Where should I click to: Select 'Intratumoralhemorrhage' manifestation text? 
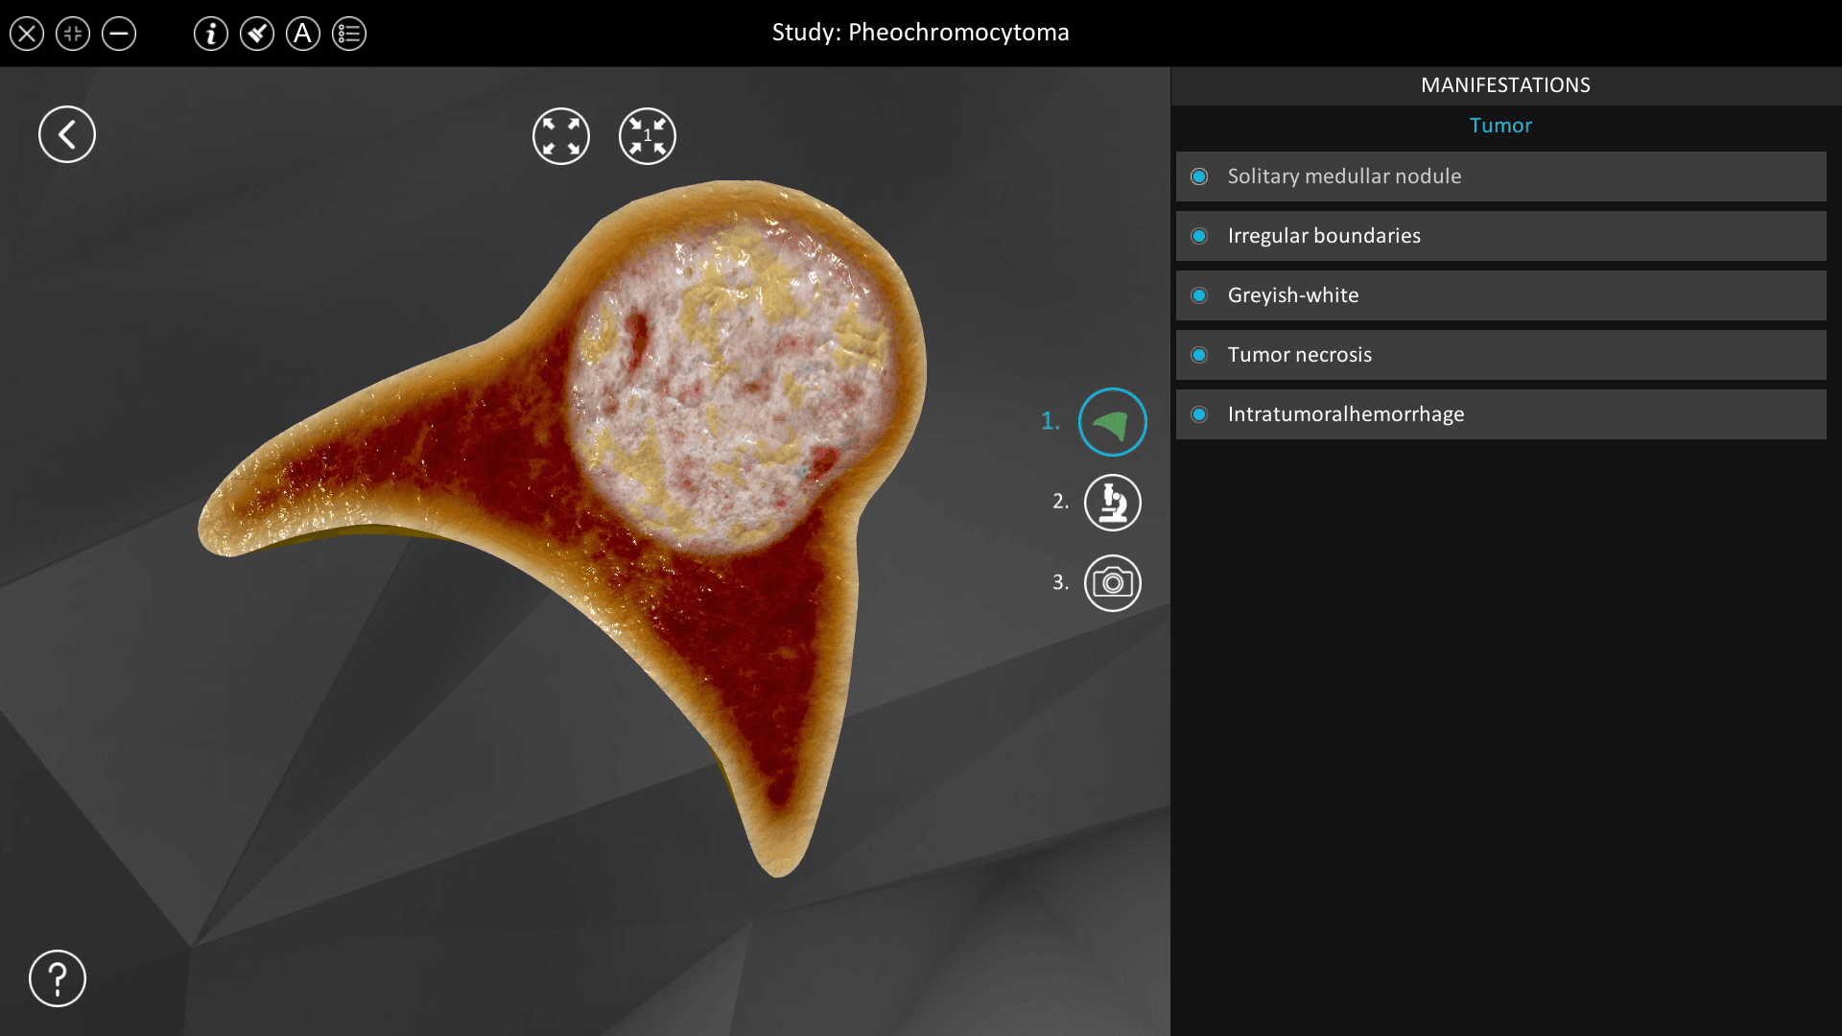point(1346,414)
